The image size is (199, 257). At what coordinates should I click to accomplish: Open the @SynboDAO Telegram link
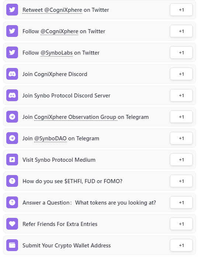click(x=50, y=138)
